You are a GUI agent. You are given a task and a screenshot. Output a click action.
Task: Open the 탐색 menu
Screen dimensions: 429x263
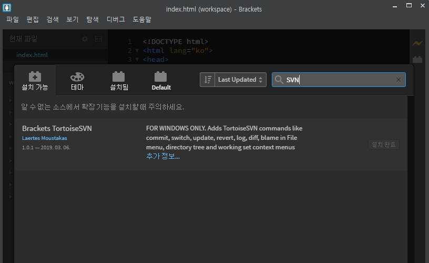pos(93,19)
